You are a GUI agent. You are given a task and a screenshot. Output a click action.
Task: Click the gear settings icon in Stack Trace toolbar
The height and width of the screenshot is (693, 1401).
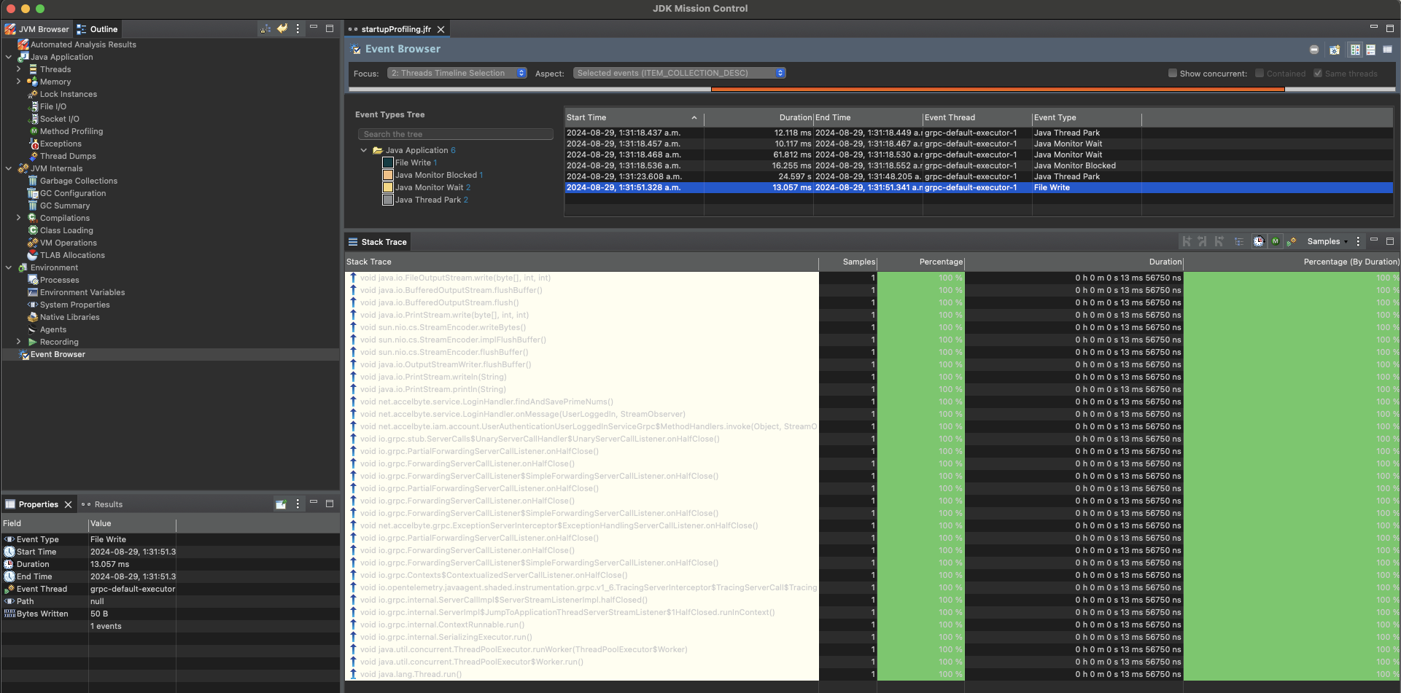[x=1292, y=241]
